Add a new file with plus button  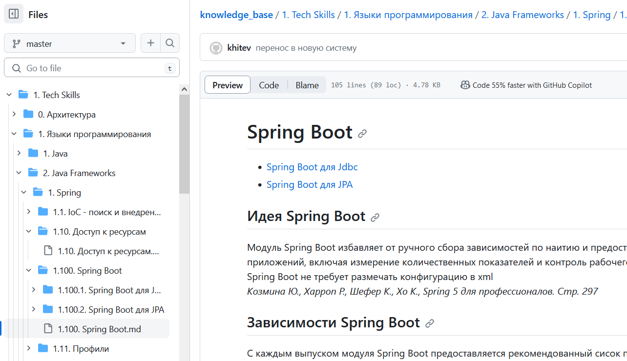click(x=151, y=43)
